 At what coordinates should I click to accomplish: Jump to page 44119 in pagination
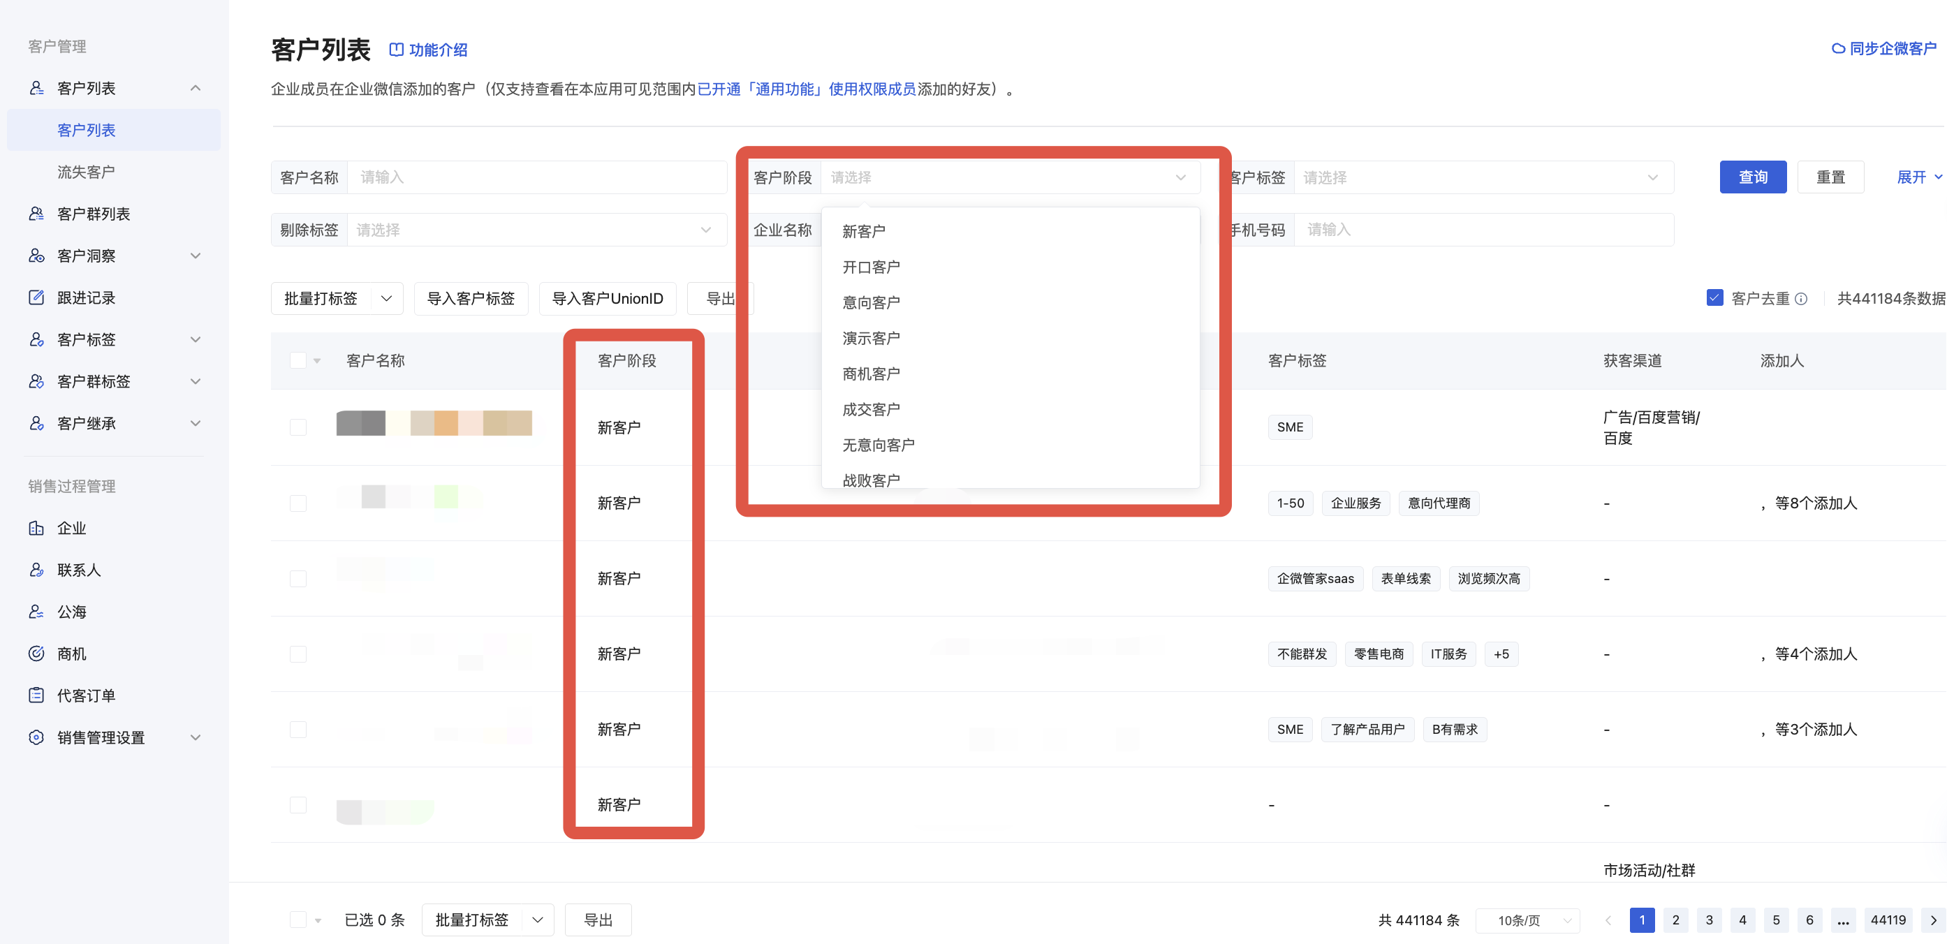[1888, 920]
